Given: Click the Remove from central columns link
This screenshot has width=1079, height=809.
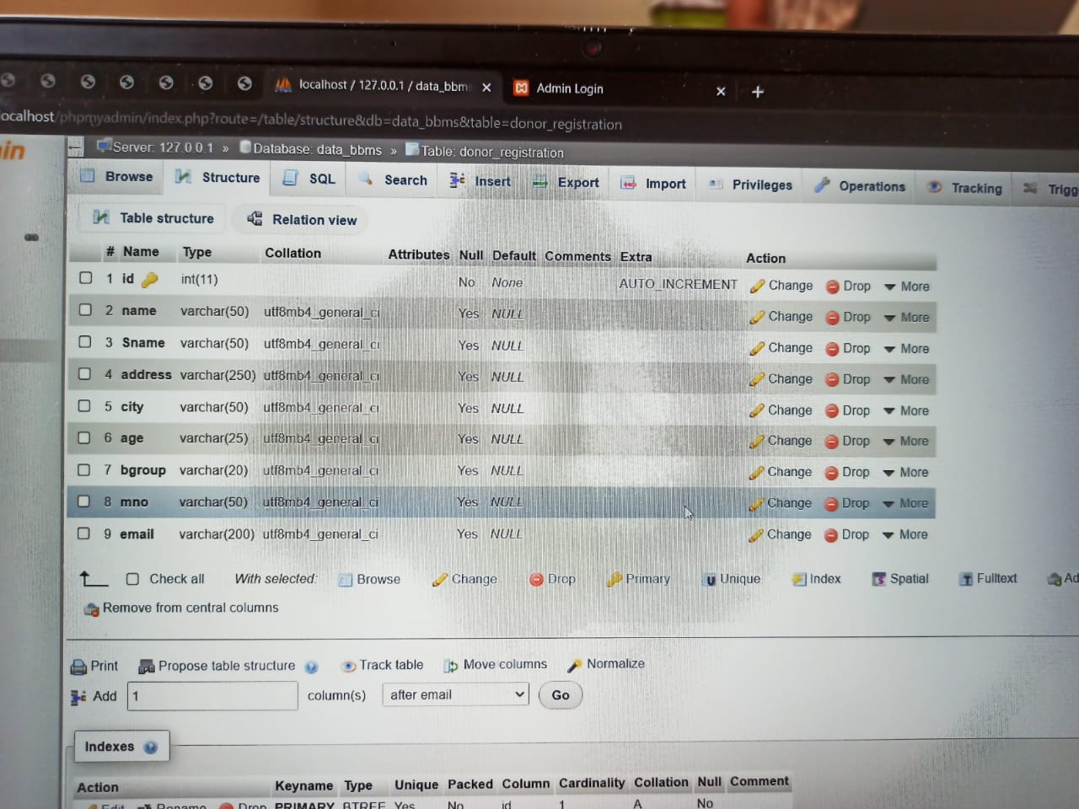Looking at the screenshot, I should [x=191, y=608].
